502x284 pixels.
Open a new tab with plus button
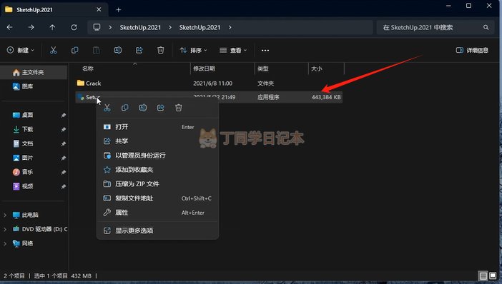click(x=119, y=9)
